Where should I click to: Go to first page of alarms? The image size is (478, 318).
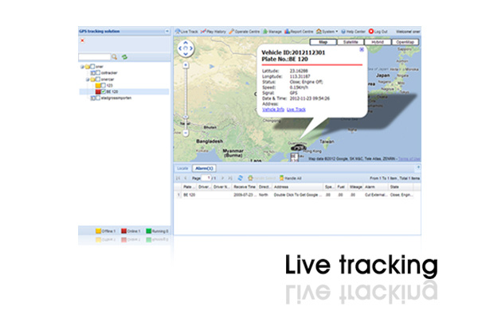[x=178, y=178]
